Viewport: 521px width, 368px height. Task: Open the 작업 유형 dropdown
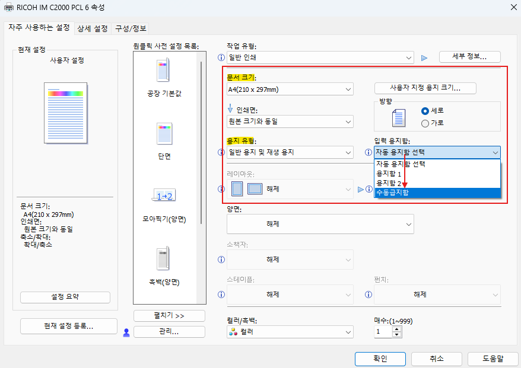tap(320, 57)
